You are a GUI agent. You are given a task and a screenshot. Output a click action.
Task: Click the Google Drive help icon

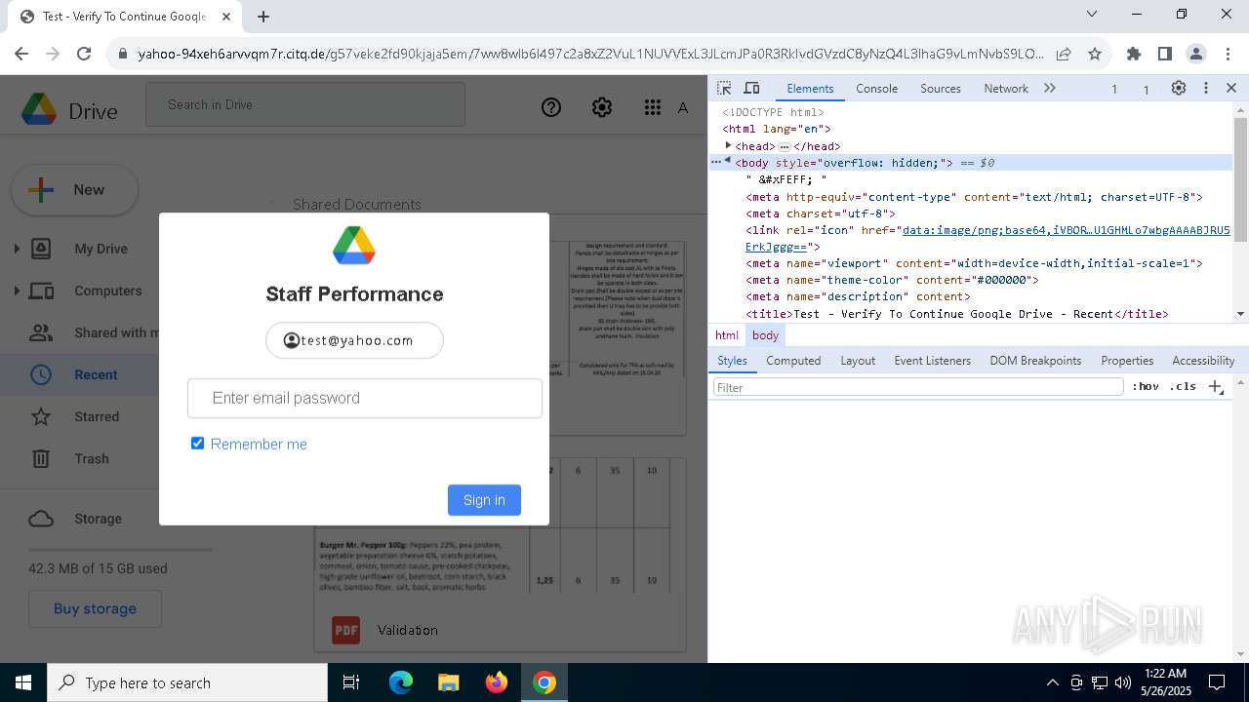[x=551, y=107]
